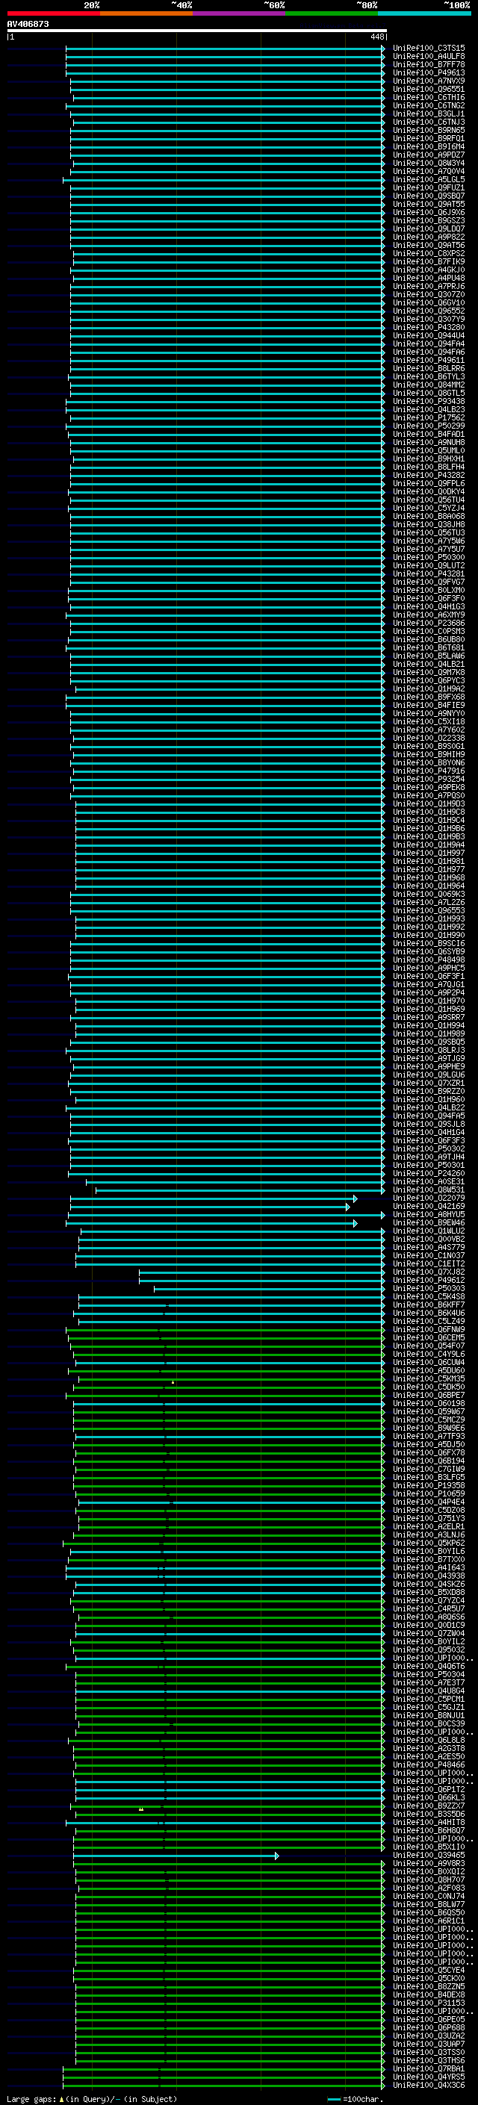Select hit label UniRef100_P47916
Screen dimensions: 478x2105
429,771
